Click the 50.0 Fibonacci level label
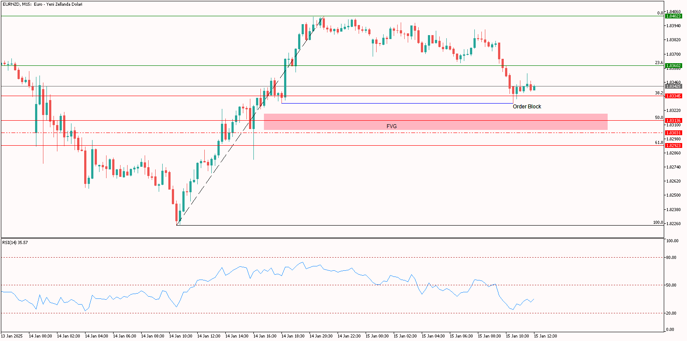The height and width of the screenshot is (341, 687). tap(659, 118)
